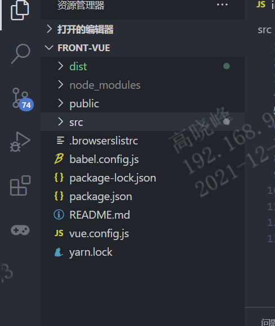Image resolution: width=275 pixels, height=326 pixels.
Task: Expand the dist folder
Action: coord(143,66)
